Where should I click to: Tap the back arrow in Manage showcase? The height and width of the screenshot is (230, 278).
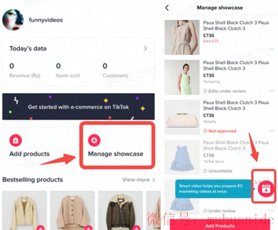[167, 8]
